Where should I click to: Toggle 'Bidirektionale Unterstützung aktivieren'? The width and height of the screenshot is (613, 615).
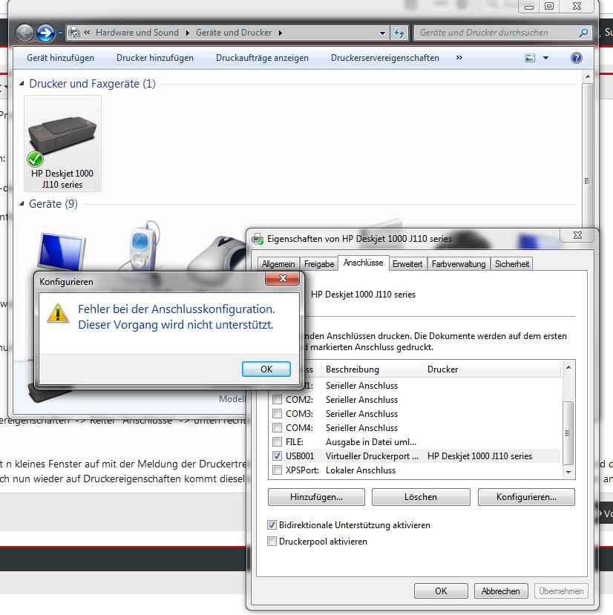tap(272, 524)
